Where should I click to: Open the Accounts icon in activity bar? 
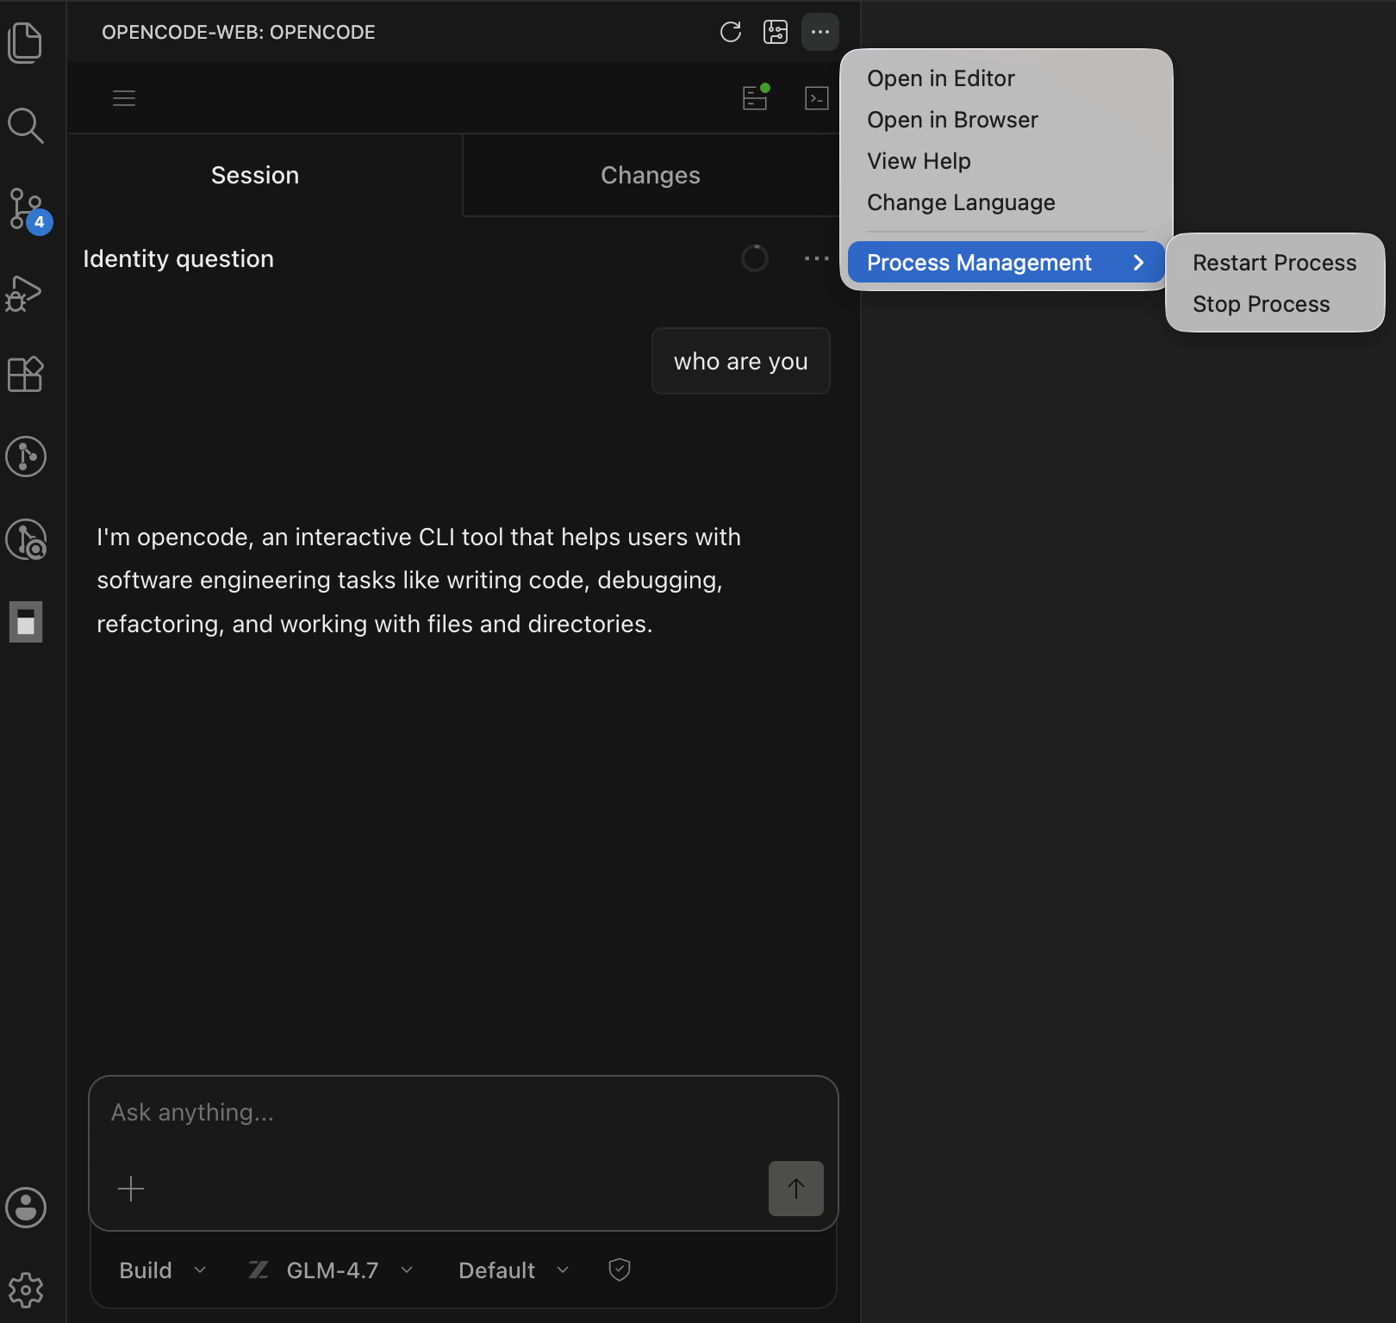[x=26, y=1207]
